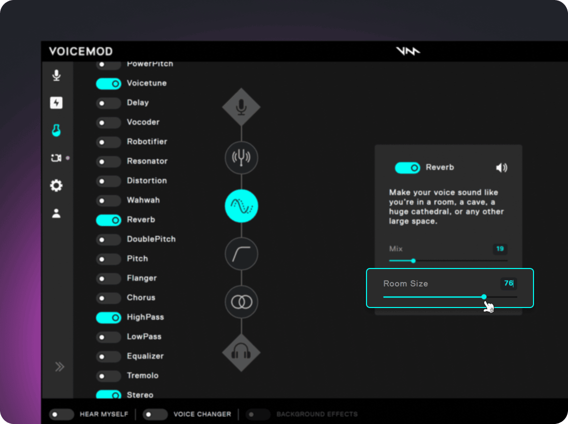
Task: Enable the Delay effect toggle
Action: pyautogui.click(x=108, y=103)
